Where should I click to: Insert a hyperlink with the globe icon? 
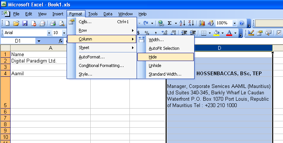click(161, 23)
